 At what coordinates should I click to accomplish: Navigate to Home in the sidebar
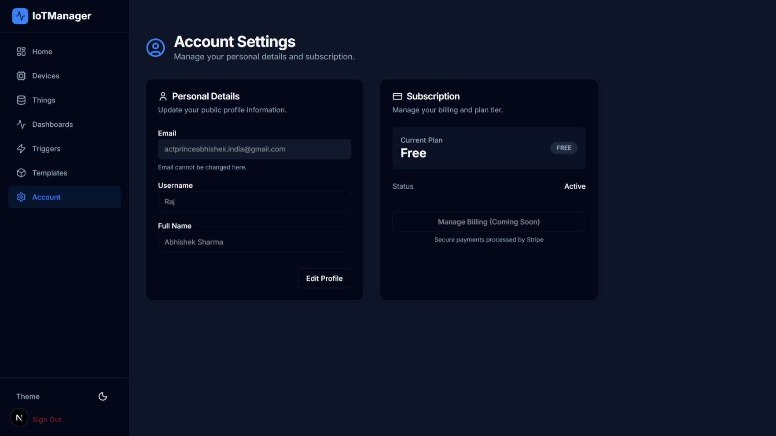(x=42, y=51)
